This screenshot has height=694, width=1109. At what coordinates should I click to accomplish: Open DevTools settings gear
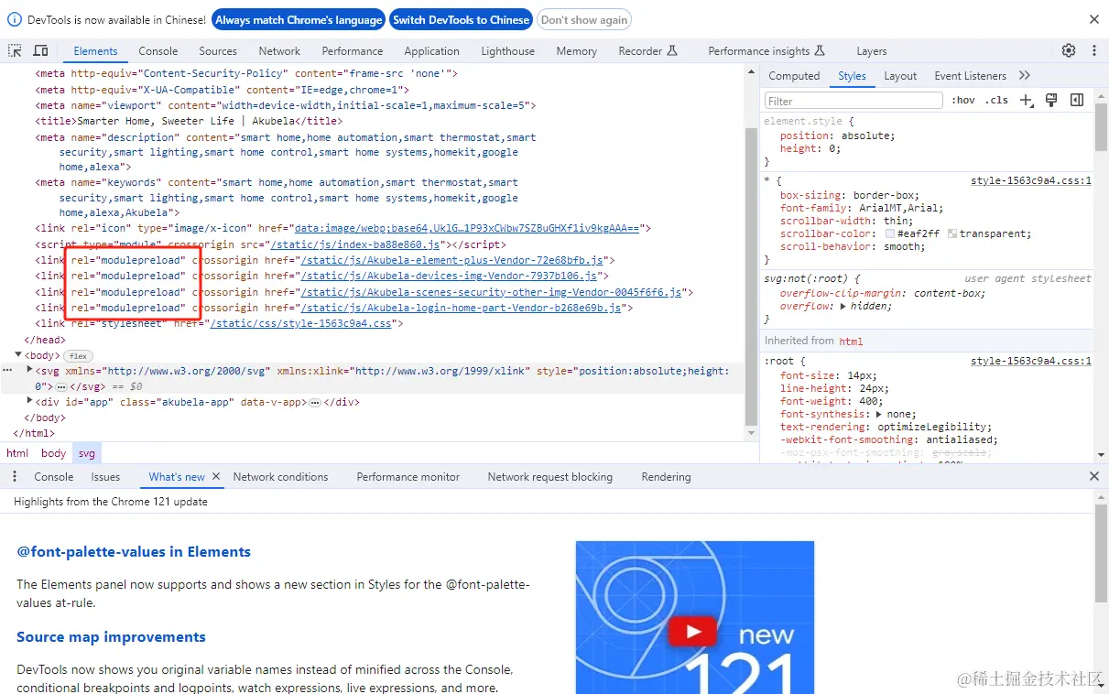pyautogui.click(x=1069, y=50)
